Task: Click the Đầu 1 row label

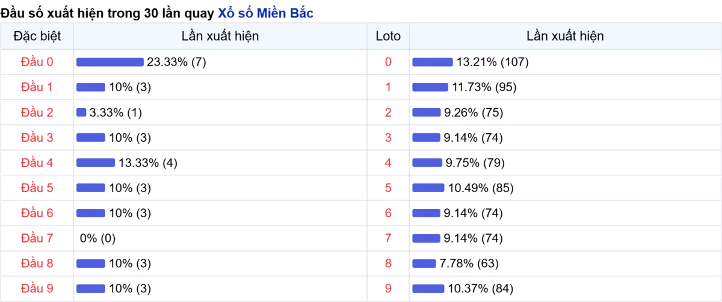Action: (37, 87)
